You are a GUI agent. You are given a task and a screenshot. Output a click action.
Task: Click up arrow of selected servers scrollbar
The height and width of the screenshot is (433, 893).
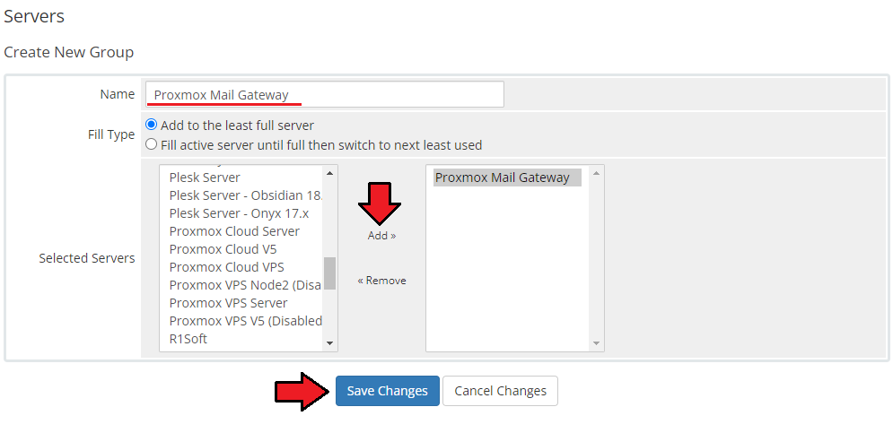(596, 172)
